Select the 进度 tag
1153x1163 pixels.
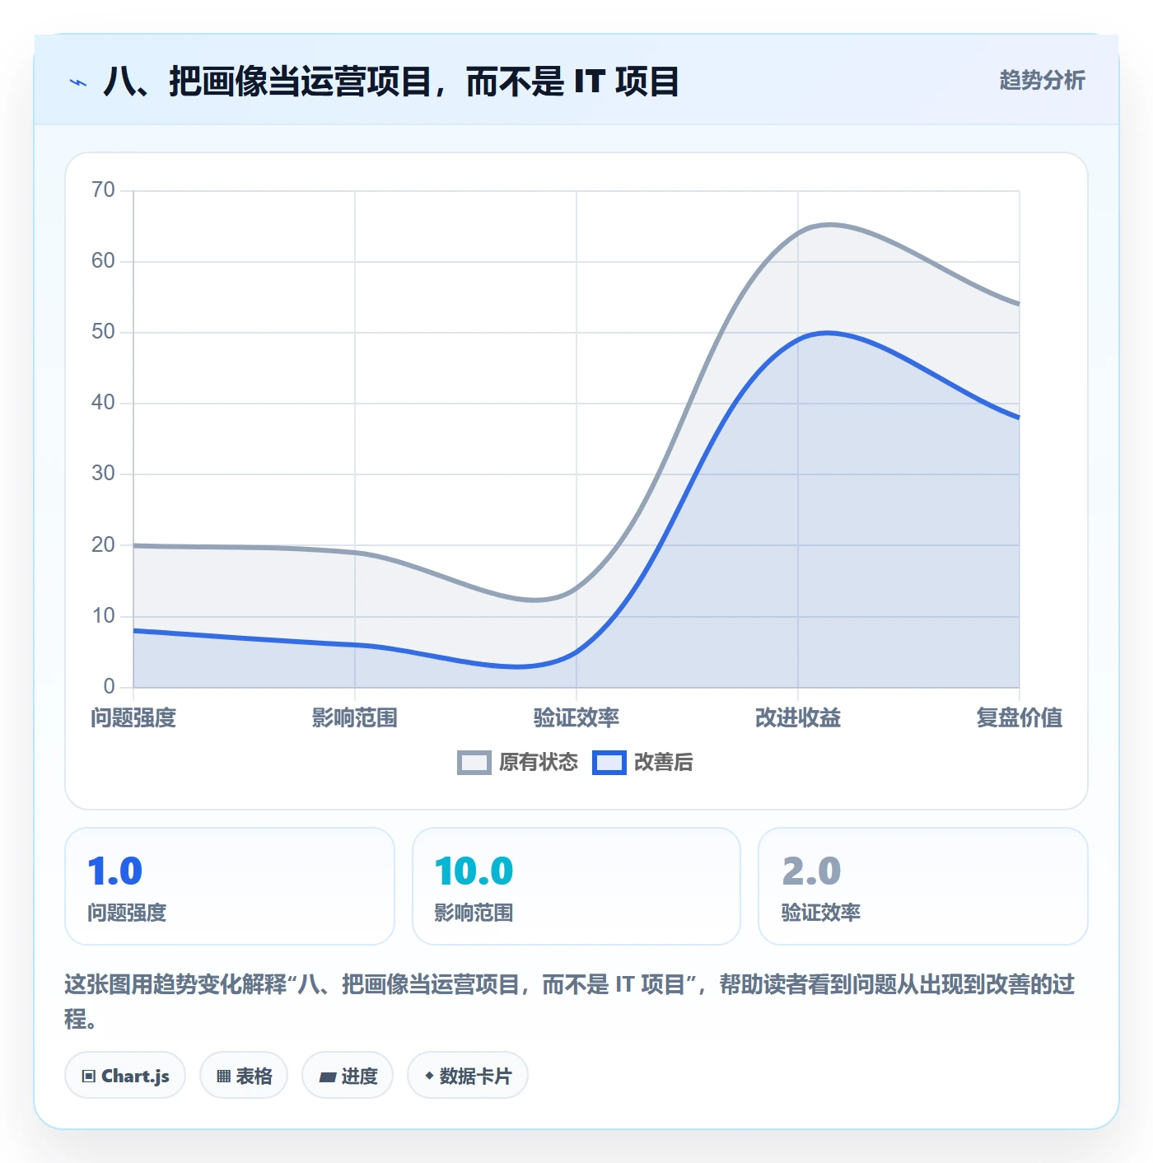coord(348,1076)
